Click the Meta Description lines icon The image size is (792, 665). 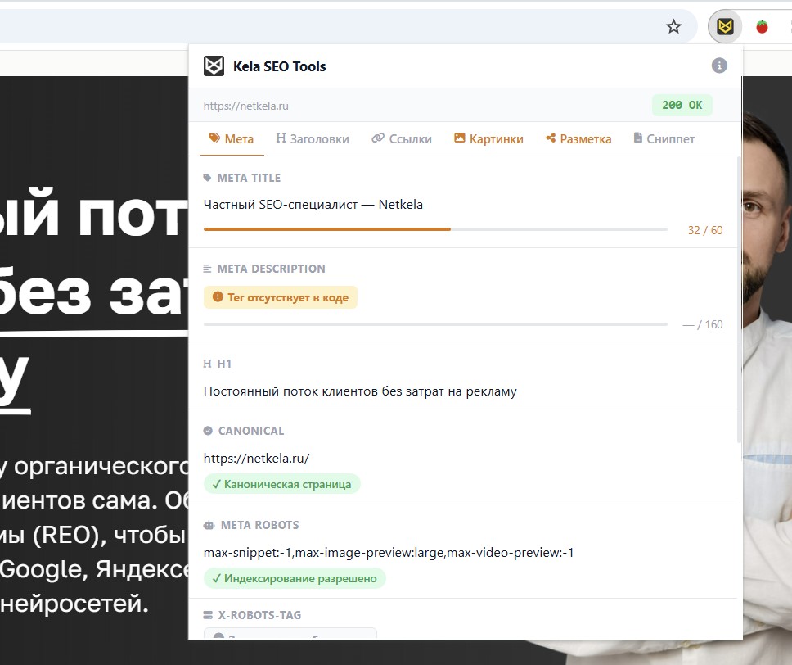click(x=207, y=269)
